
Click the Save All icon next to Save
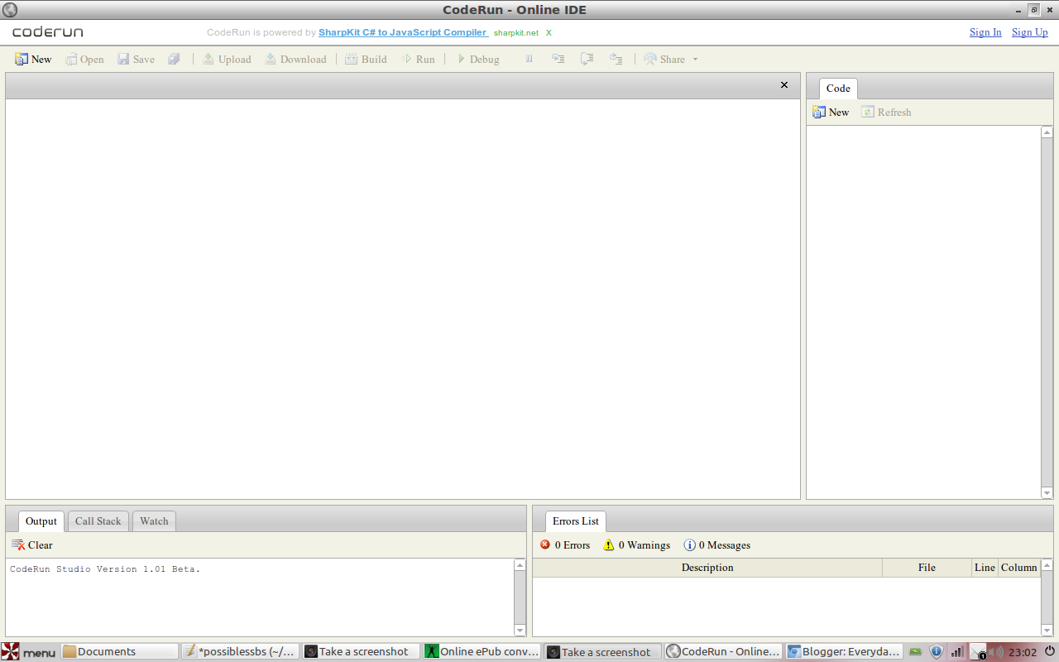(174, 59)
